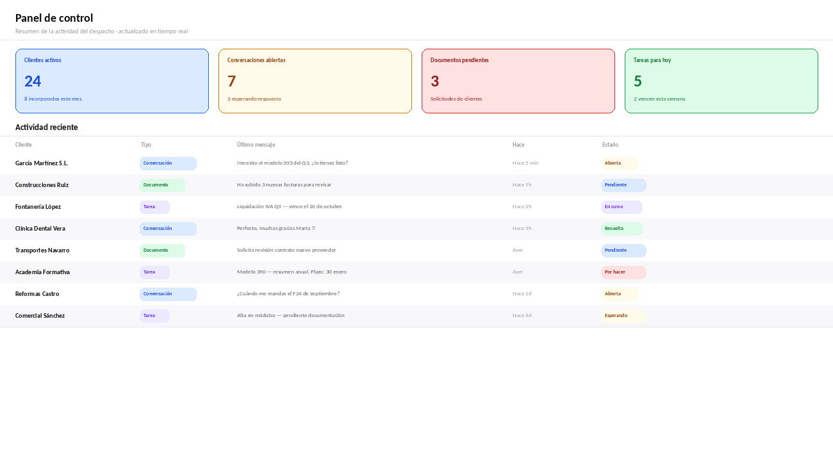Click the En curso status badge
This screenshot has width=833, height=474.
pyautogui.click(x=622, y=207)
